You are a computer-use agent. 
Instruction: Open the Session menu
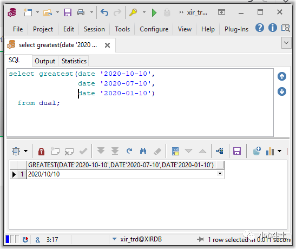[x=94, y=29]
